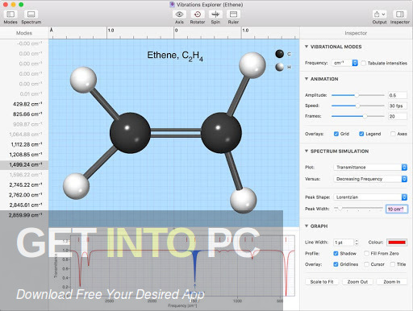Click the Peak Width 10 cm⁻¹ field
Screen dimensions: 413x311
point(397,209)
